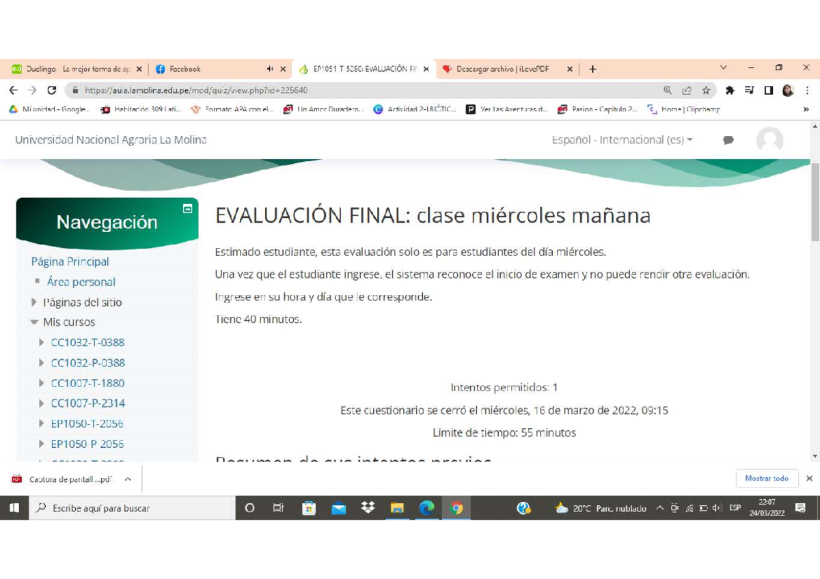Open the Windows Start menu
This screenshot has width=820, height=579.
click(x=14, y=507)
